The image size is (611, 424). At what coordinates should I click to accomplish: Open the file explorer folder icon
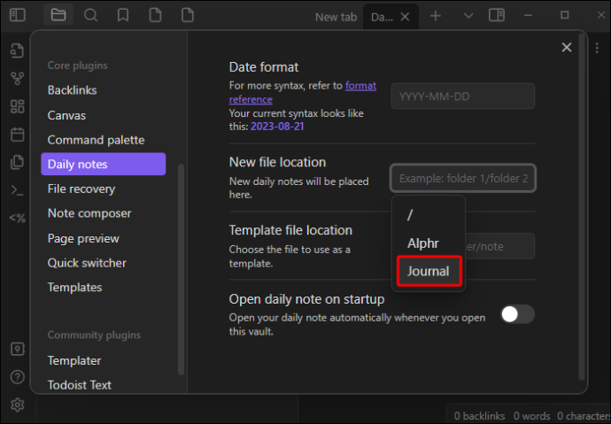(58, 16)
